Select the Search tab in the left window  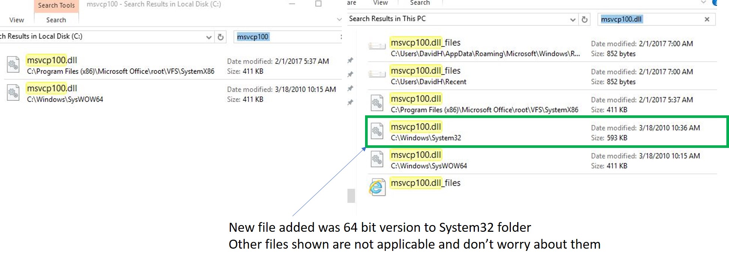coord(56,20)
